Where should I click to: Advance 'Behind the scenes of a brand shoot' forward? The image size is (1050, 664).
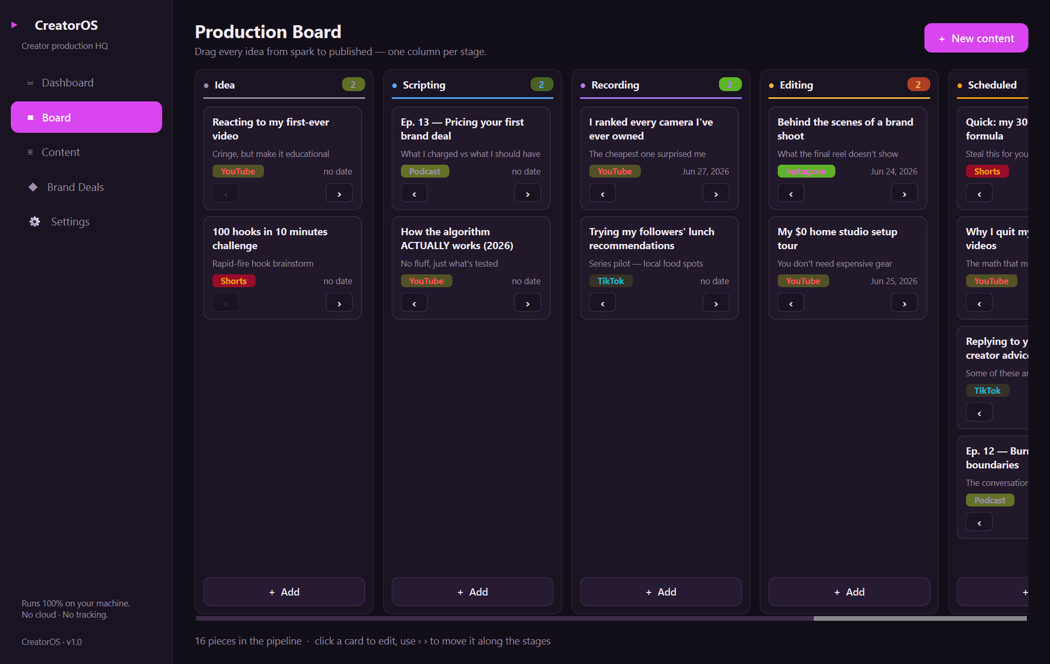point(904,194)
